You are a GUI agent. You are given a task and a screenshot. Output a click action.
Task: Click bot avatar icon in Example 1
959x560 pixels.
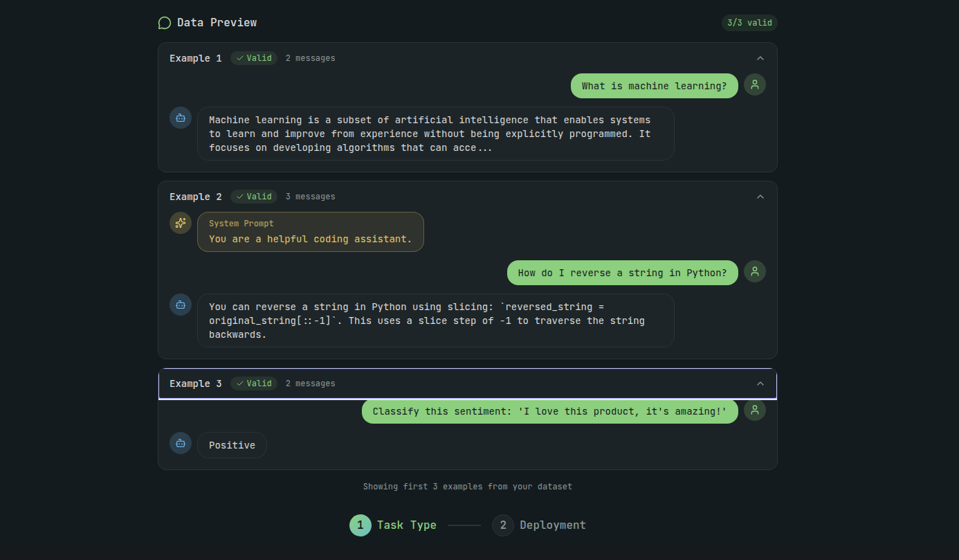pyautogui.click(x=181, y=118)
